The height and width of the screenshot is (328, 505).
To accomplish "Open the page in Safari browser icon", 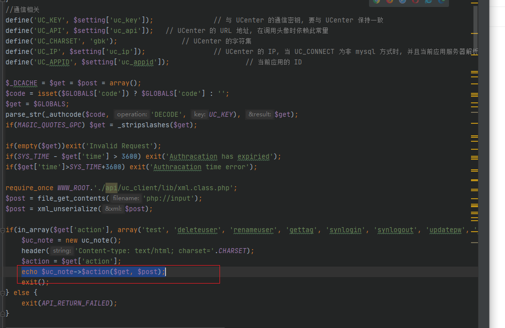I will click(x=402, y=1).
